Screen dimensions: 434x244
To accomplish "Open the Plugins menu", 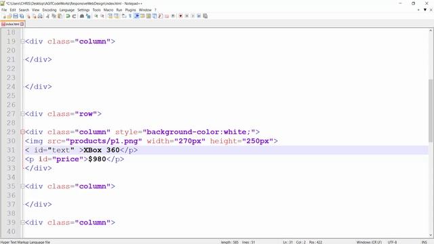I will coord(130,10).
